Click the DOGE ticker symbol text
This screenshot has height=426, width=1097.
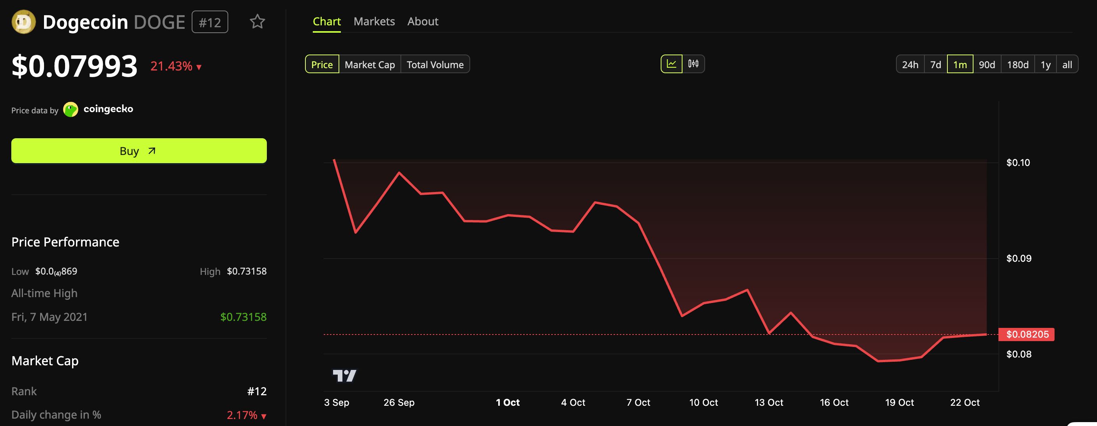click(x=159, y=22)
